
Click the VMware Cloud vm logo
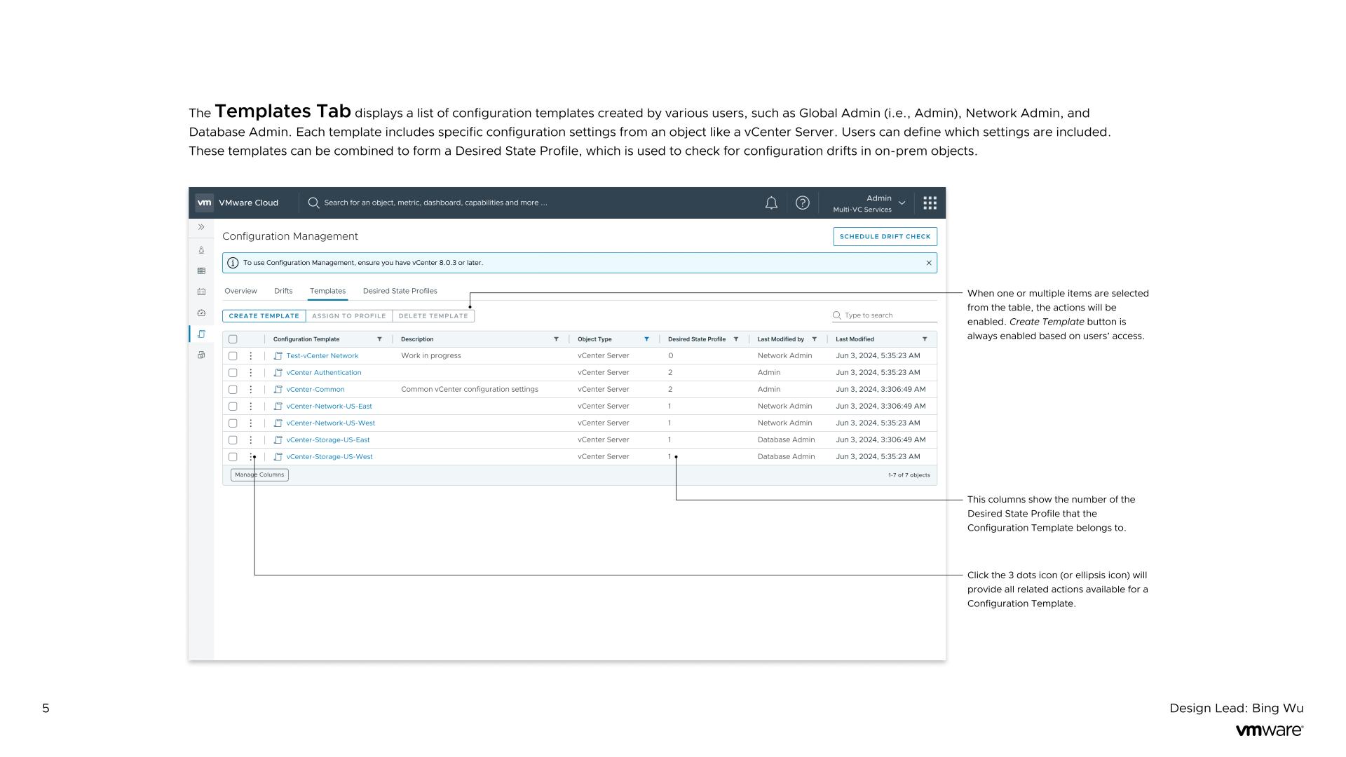[204, 203]
